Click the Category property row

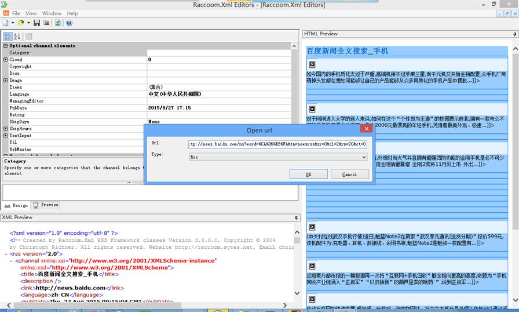coord(147,53)
